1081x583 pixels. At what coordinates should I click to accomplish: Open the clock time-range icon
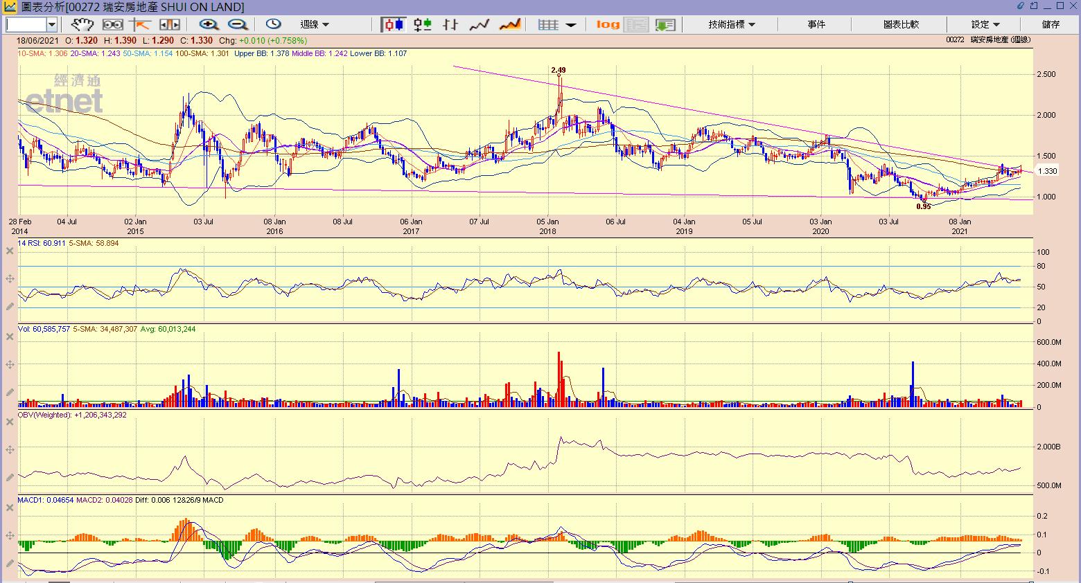(x=273, y=24)
